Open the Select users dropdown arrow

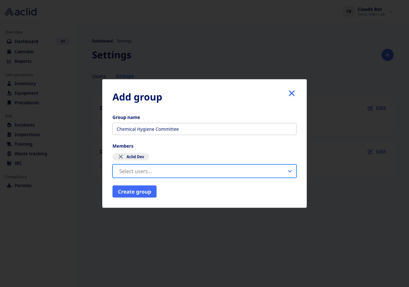(290, 171)
